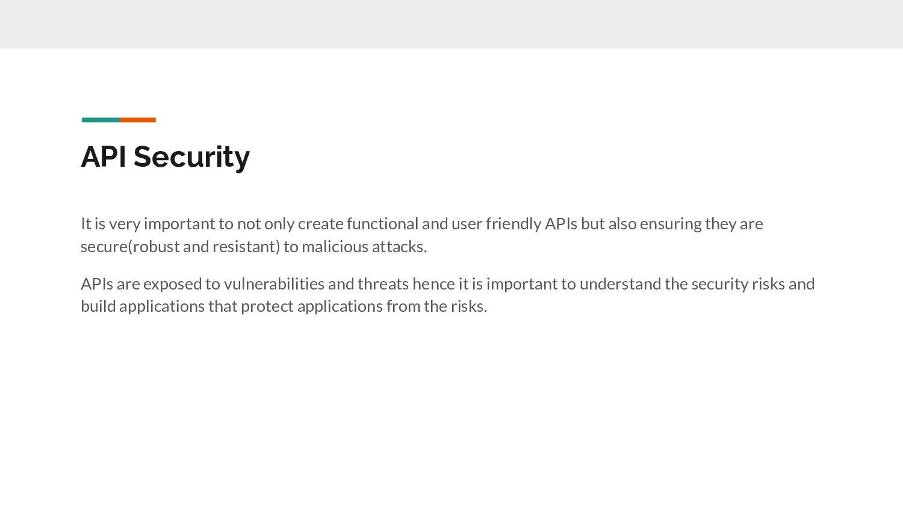Click the "API Security" slide title
The height and width of the screenshot is (508, 903).
pos(165,157)
